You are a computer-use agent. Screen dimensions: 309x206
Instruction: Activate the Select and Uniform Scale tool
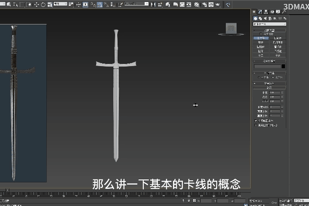click(x=50, y=4)
